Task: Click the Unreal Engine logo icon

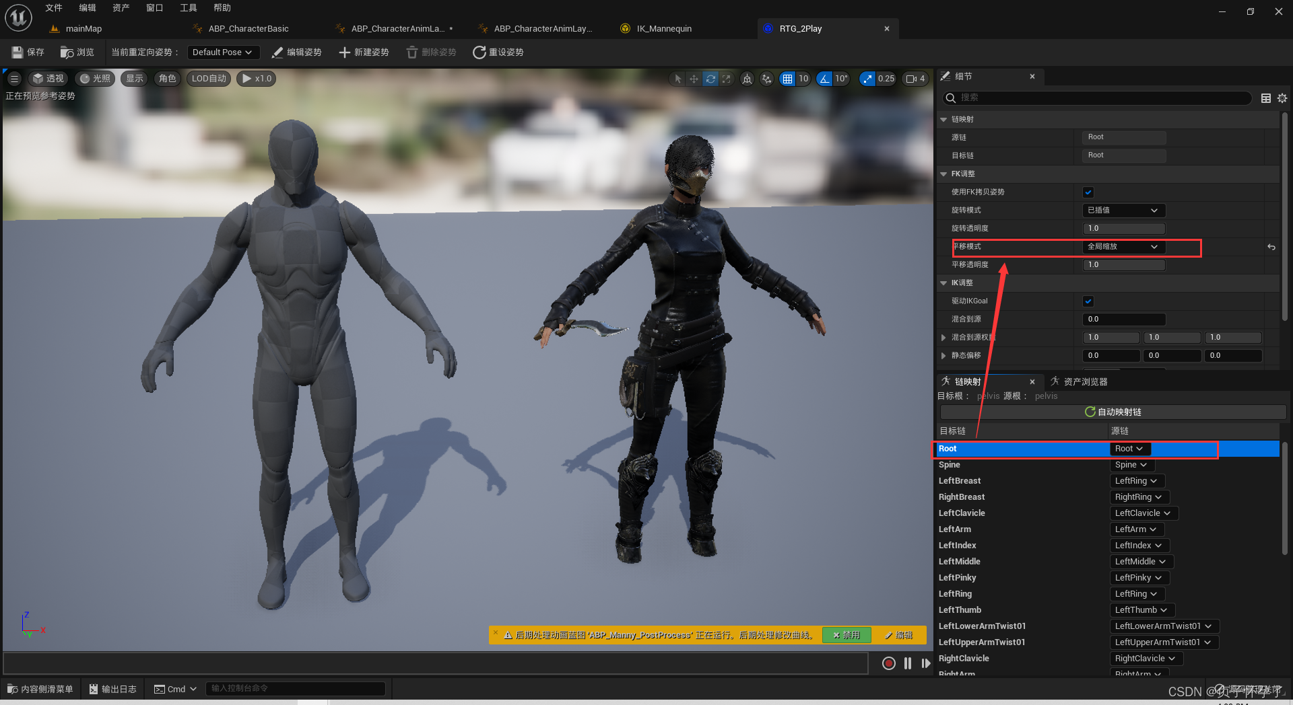Action: point(18,17)
